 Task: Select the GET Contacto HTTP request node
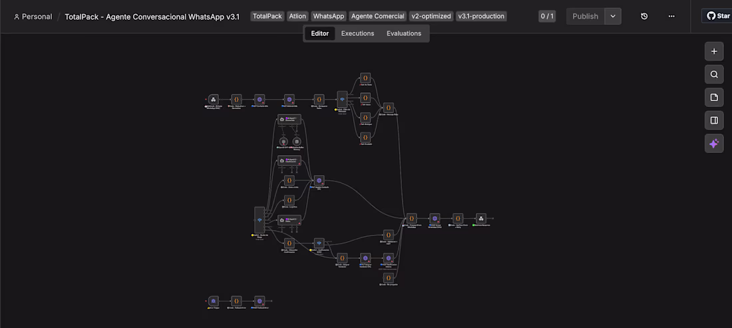260,99
